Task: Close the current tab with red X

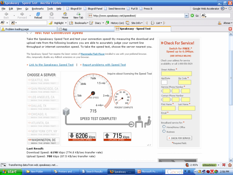Action: [x=230, y=29]
